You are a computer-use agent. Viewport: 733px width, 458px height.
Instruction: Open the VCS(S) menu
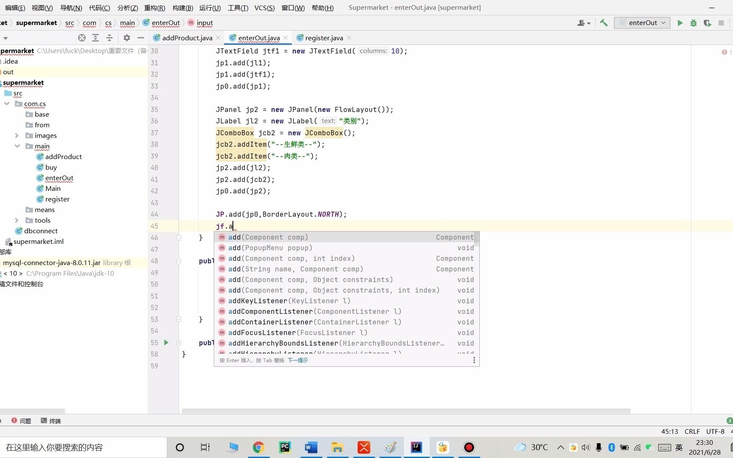265,8
